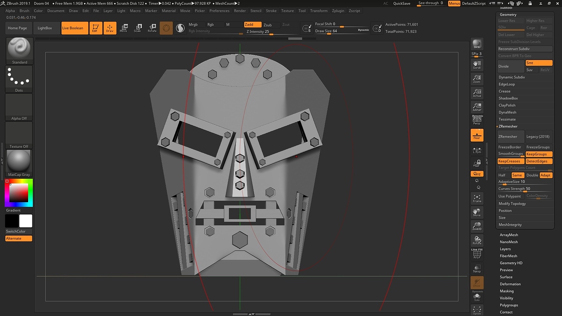Expand the NanoMesh section
The image size is (562, 316).
(509, 242)
